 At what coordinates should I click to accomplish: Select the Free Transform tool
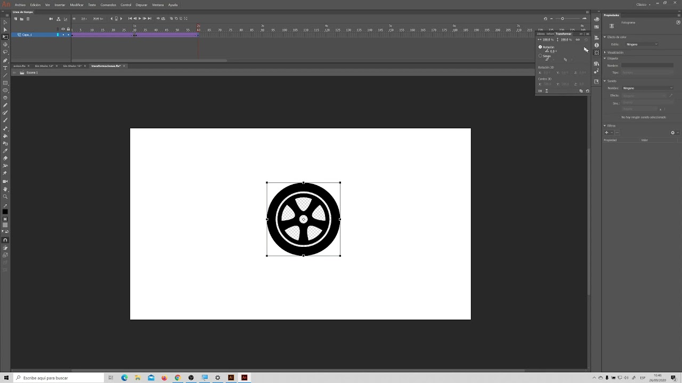coord(5,37)
